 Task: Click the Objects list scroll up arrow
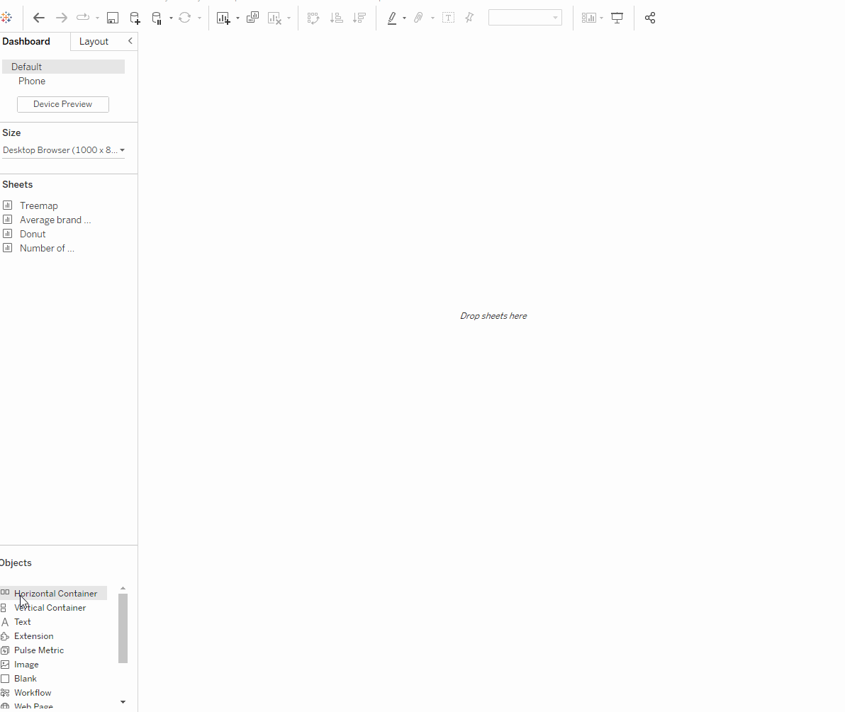pos(123,589)
